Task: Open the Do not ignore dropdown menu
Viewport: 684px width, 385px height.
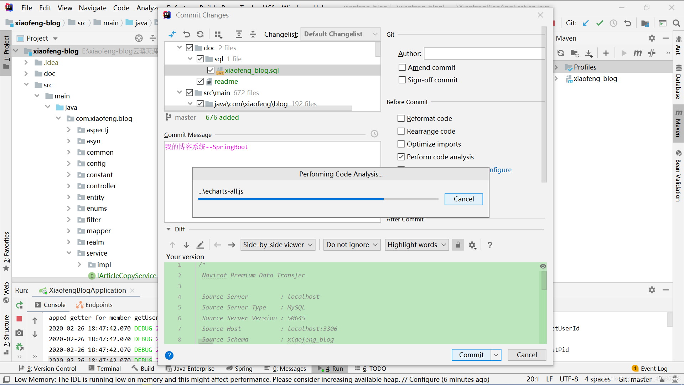Action: coord(352,245)
